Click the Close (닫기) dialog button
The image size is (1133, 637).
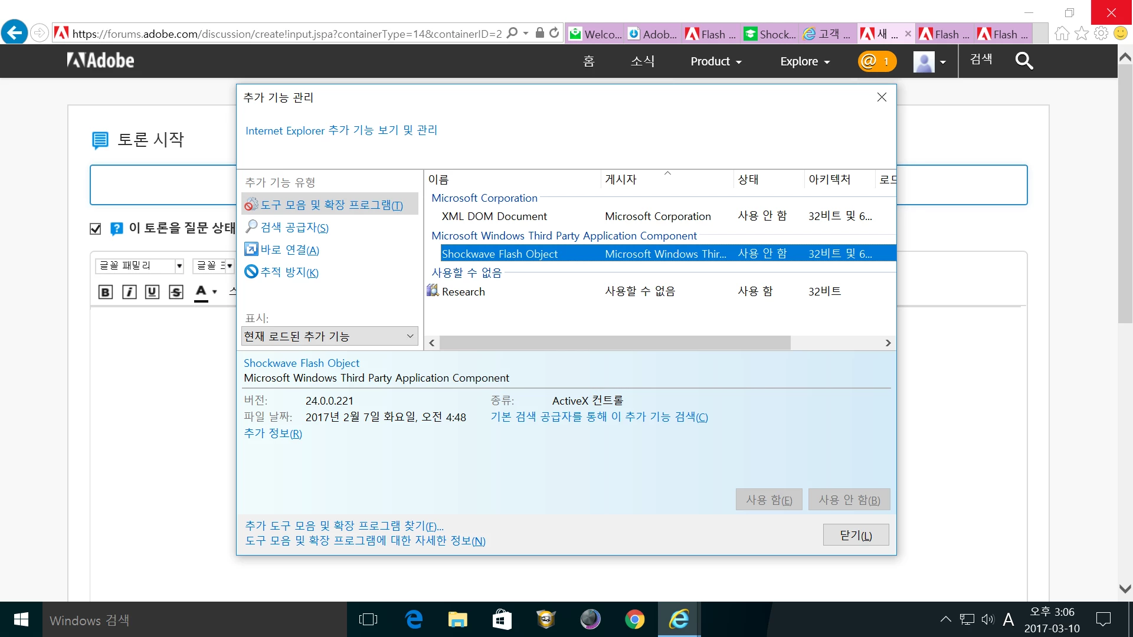point(856,535)
